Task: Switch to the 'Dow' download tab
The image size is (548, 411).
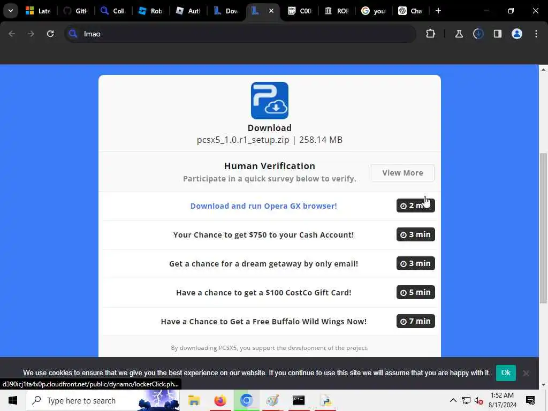Action: (226, 11)
